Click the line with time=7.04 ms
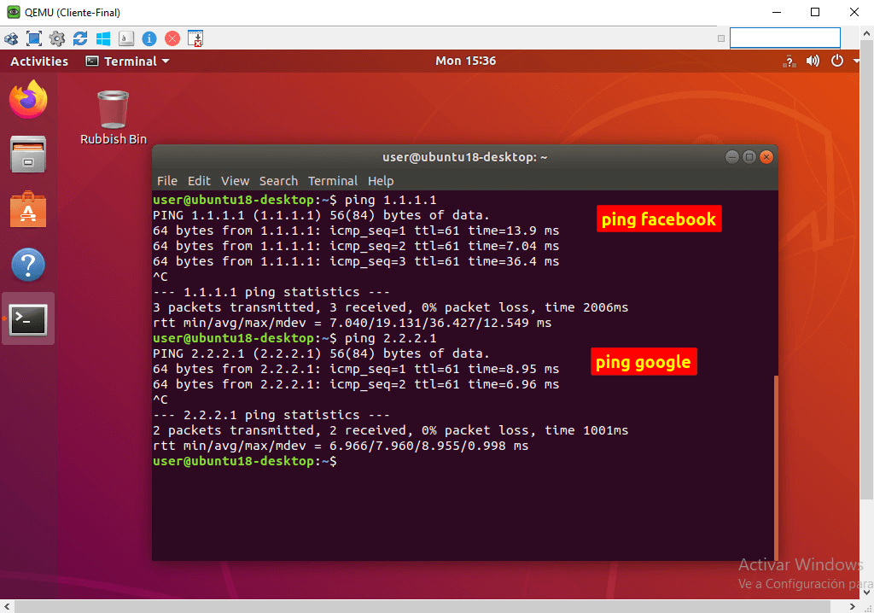The width and height of the screenshot is (874, 613). click(356, 247)
